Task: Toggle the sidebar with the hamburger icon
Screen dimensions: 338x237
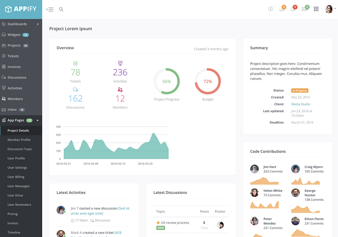Action: [50, 9]
